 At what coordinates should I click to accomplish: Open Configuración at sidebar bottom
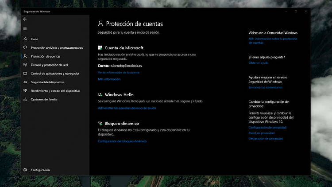(x=40, y=170)
